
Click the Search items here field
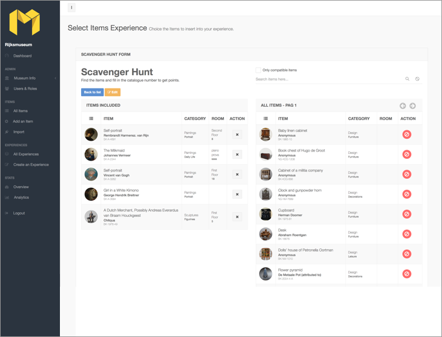tap(327, 79)
